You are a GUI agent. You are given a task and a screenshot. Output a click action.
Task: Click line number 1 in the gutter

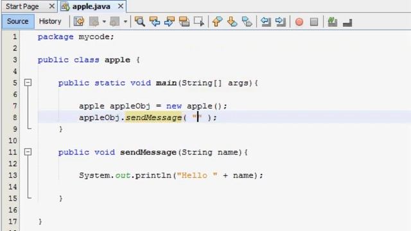[x=15, y=37]
